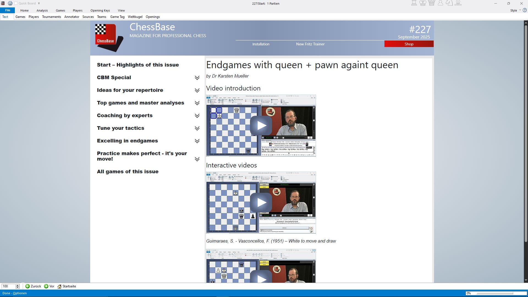Click the Endgames with queen + pawn headline

[302, 65]
